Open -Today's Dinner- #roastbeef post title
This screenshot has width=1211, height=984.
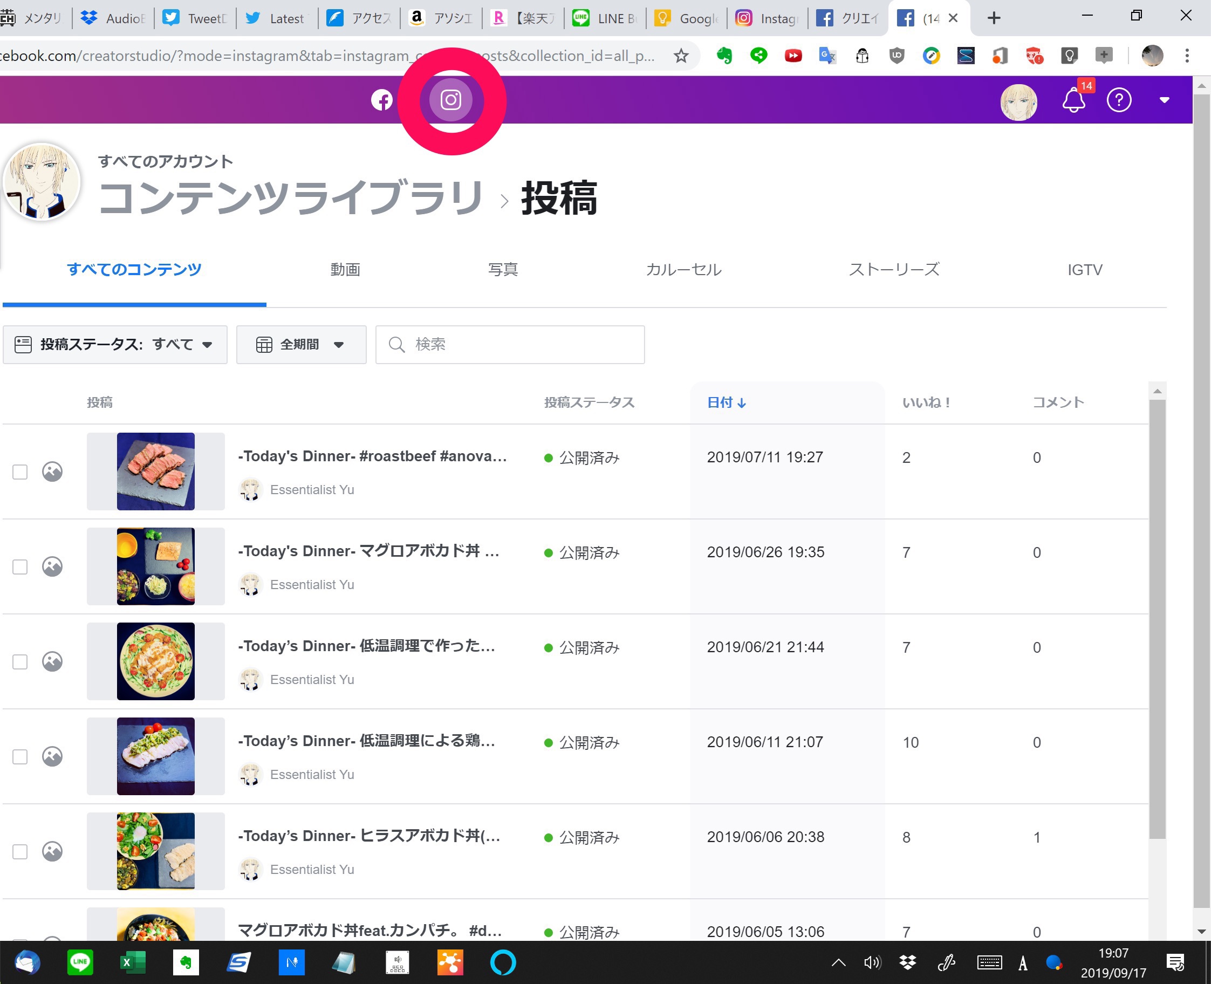click(372, 456)
